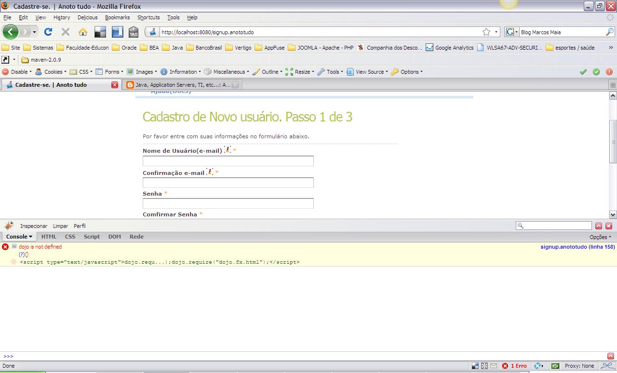Open the address bar URL history dropdown

496,32
